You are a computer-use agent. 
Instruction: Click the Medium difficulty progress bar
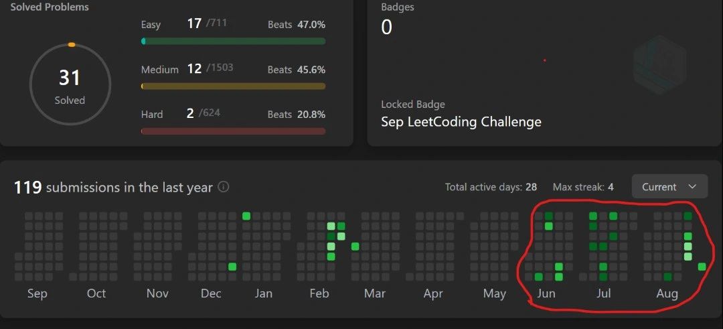click(233, 86)
